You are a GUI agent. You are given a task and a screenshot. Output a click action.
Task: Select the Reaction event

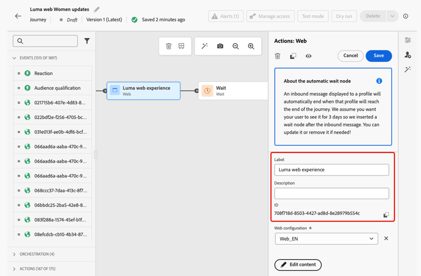point(53,73)
